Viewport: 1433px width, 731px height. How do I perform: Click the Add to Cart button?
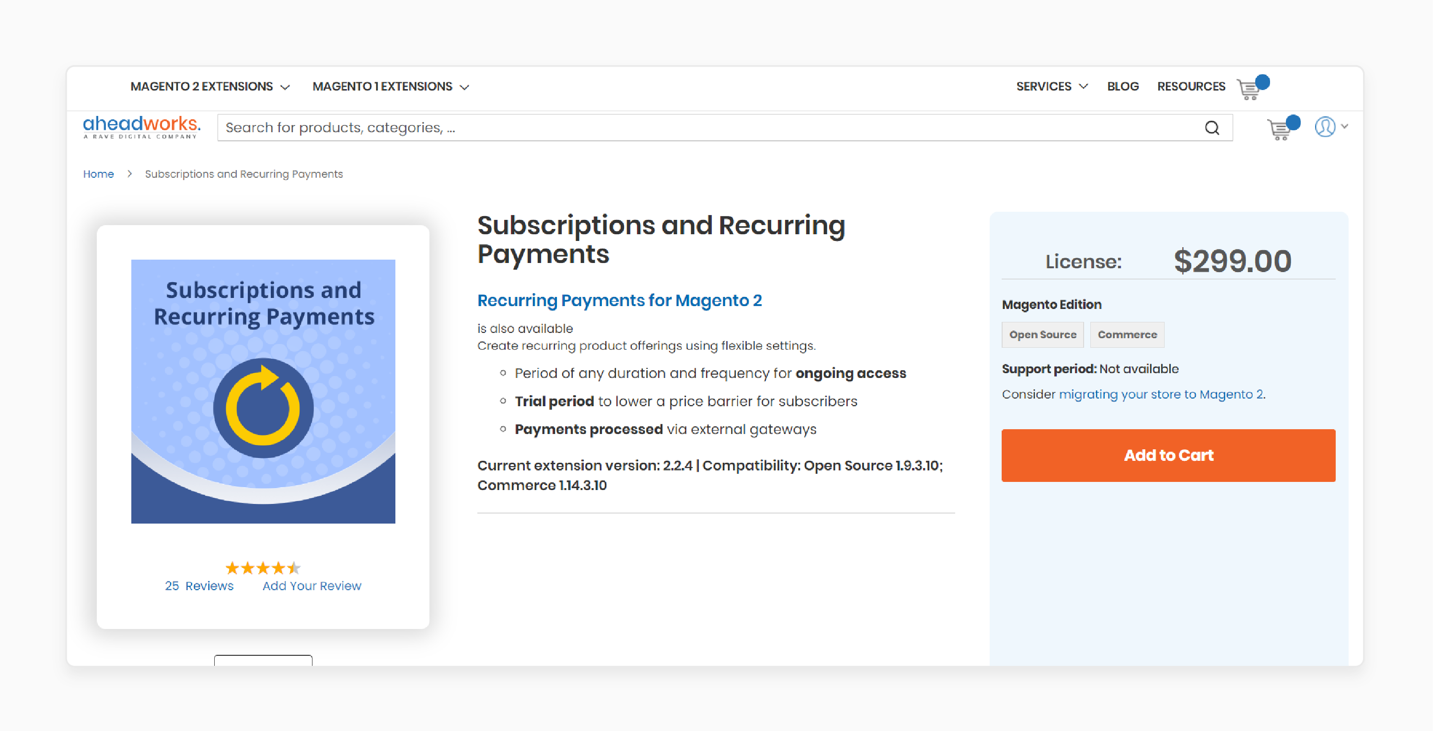pos(1168,455)
